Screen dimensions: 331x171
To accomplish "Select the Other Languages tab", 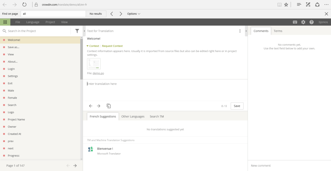I will coord(133,117).
